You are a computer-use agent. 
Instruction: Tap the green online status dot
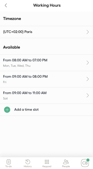pos(88,160)
